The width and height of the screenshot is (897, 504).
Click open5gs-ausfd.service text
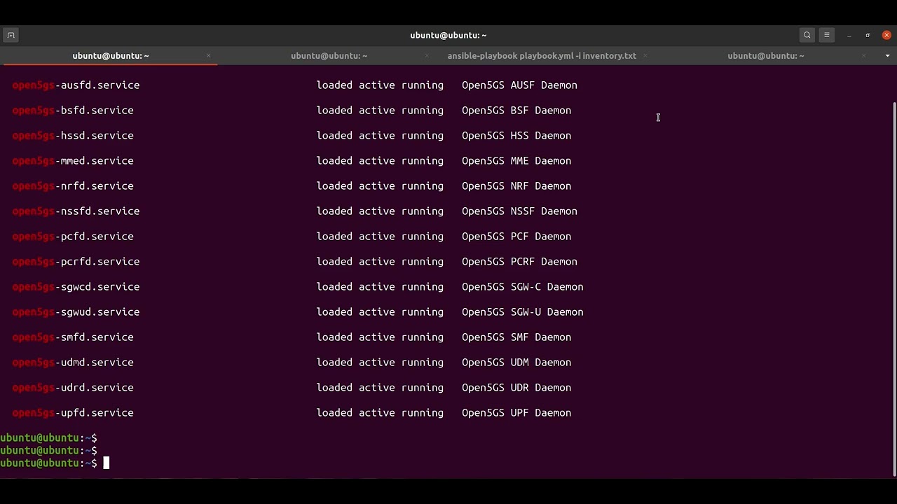pyautogui.click(x=76, y=85)
